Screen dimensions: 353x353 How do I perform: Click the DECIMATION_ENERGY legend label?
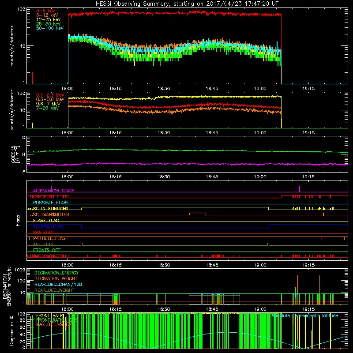coord(56,273)
